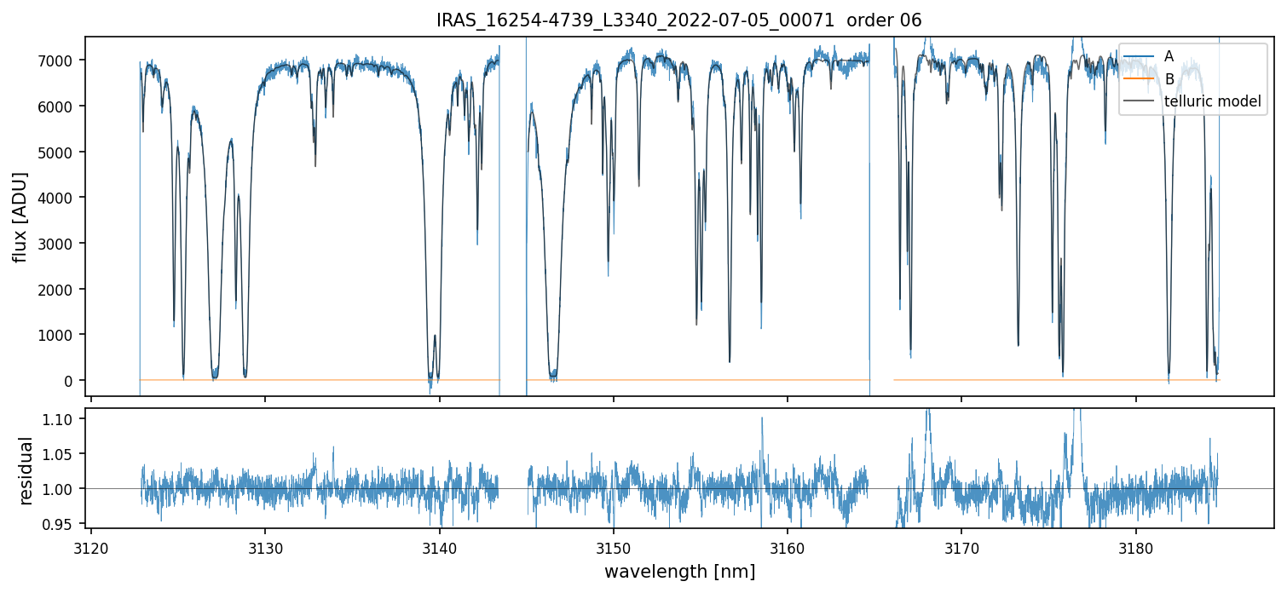Click the 'flux [ADU]' axis label
Viewport: 1287px width, 593px height.
click(x=20, y=216)
